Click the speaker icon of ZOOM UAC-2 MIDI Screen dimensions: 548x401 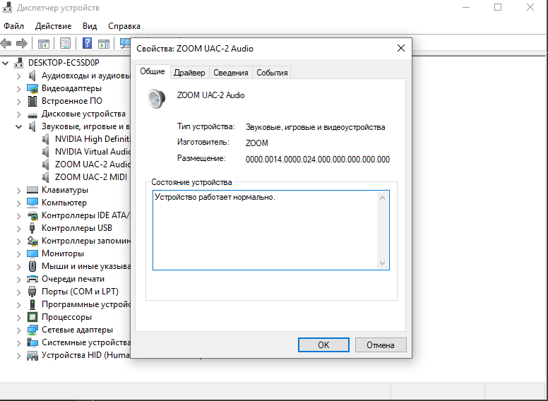pyautogui.click(x=45, y=177)
